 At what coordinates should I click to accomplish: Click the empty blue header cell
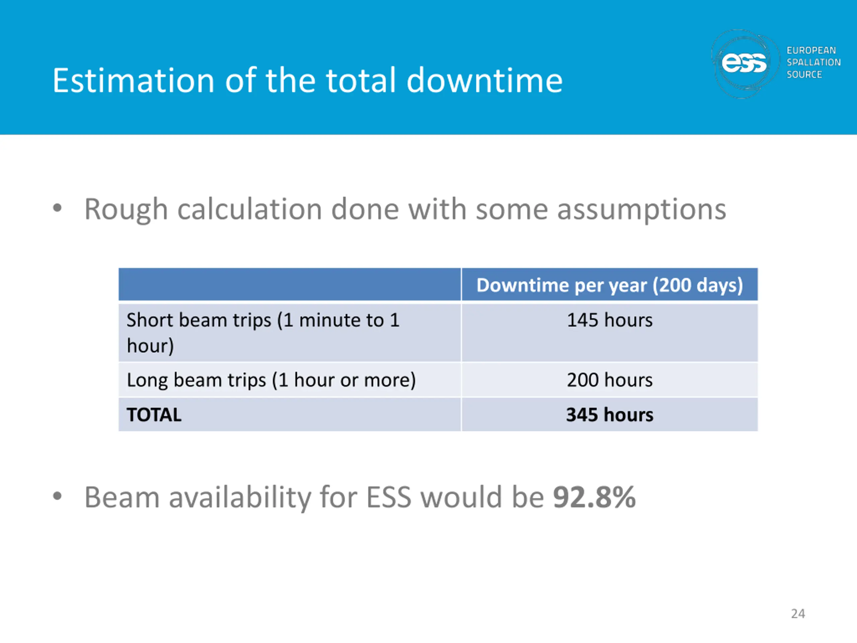[290, 284]
